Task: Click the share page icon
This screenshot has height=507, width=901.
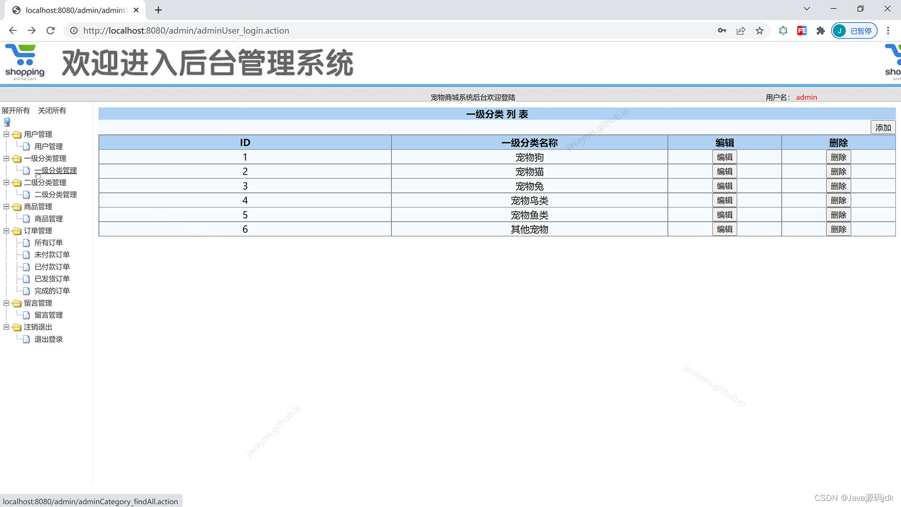Action: click(741, 31)
